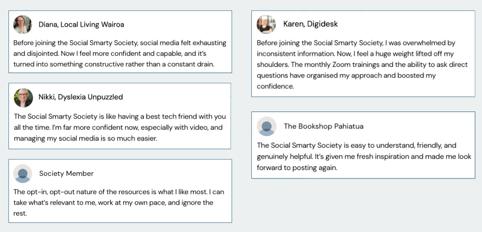Click Nikki's profile photo avatar
The image size is (482, 232).
pos(23,97)
